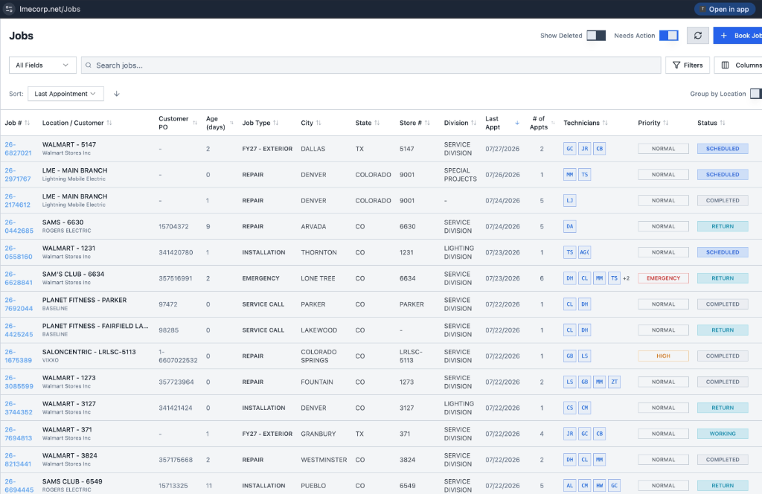Click technician badge AL in SAMS CLUB - 6549 row

pyautogui.click(x=569, y=486)
